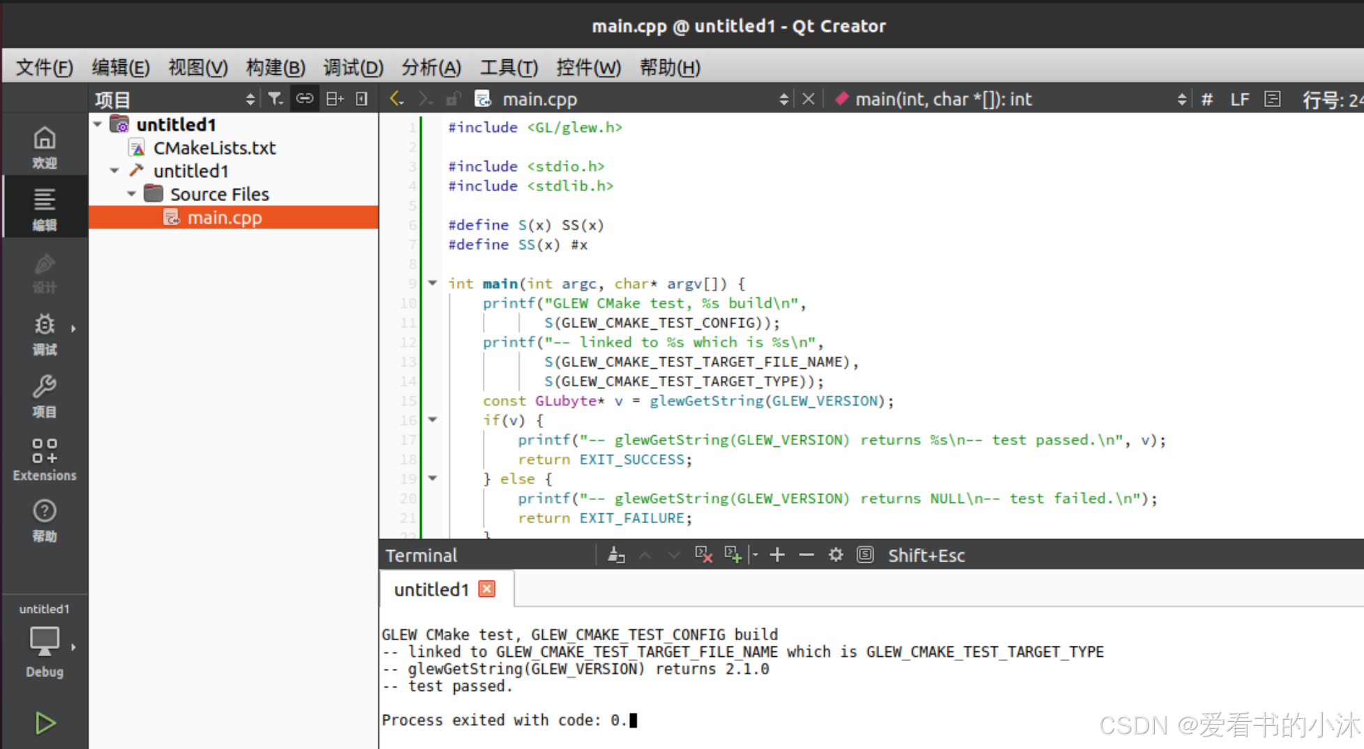Switch to Edit mode in sidebar
This screenshot has height=749, width=1364.
[45, 208]
